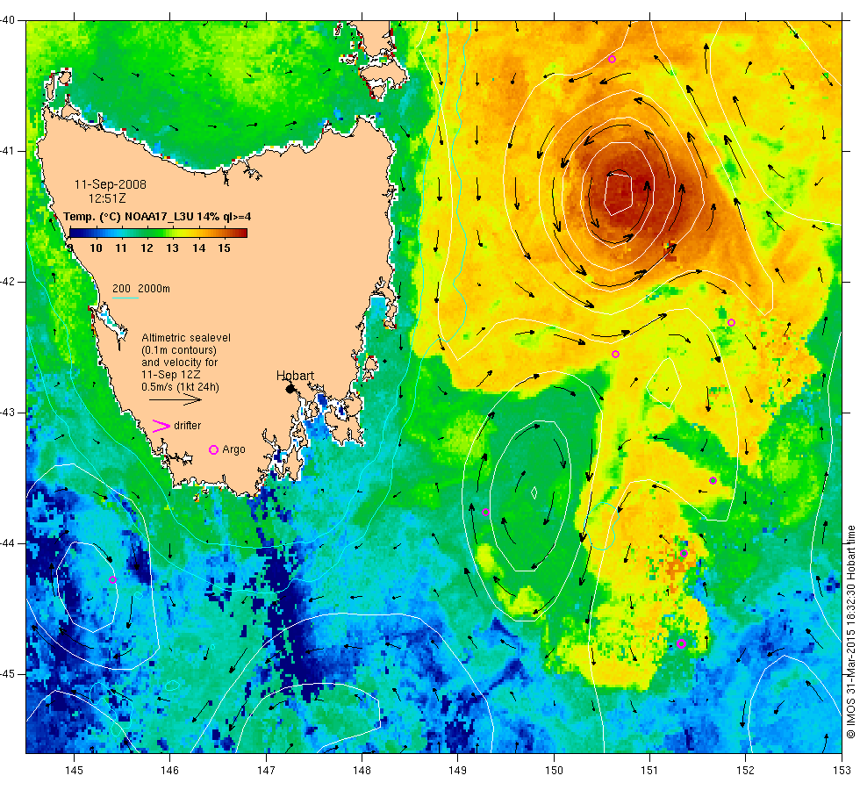Click the color scale value 10
Screen dimensions: 860x790
pyautogui.click(x=96, y=248)
